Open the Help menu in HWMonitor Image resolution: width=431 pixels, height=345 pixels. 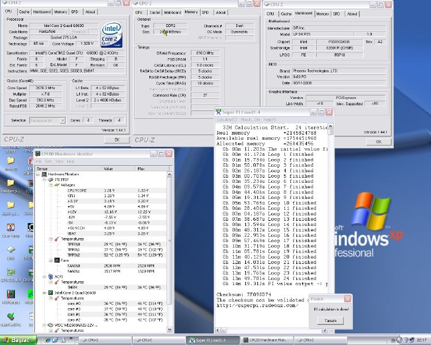70,161
